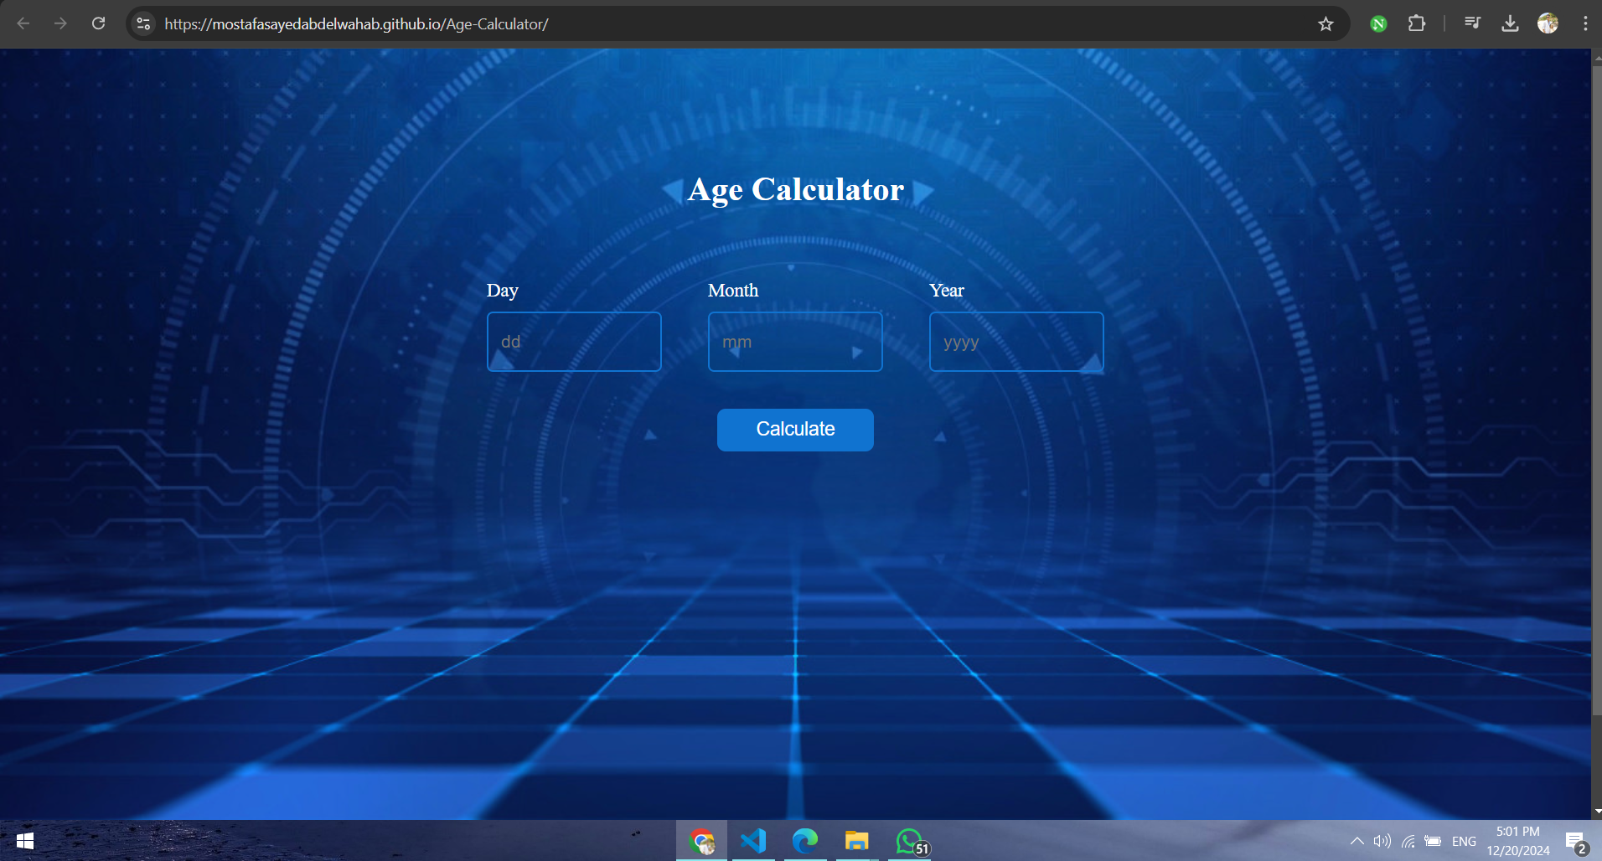
Task: Focus the Year input field
Action: coord(1016,342)
